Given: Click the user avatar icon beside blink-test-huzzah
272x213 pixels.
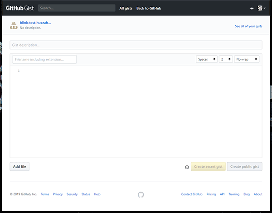Looking at the screenshot, I should click(x=14, y=25).
